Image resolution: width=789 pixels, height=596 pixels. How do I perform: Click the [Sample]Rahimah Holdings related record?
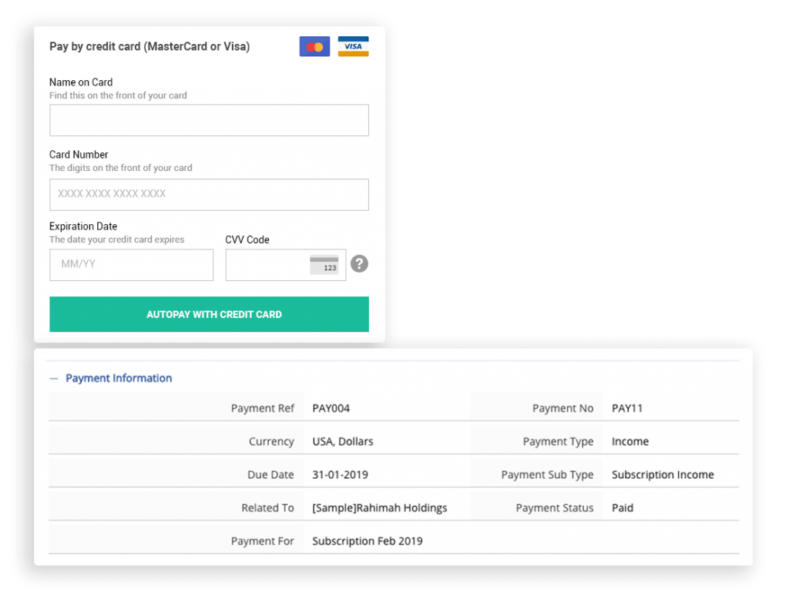(x=378, y=507)
